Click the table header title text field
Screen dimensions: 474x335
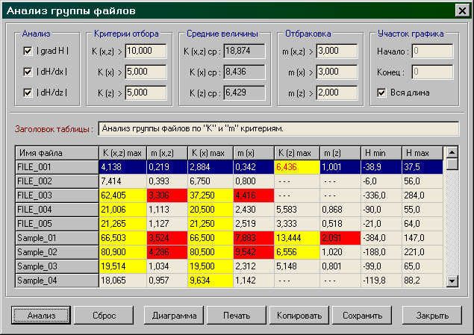(x=278, y=128)
